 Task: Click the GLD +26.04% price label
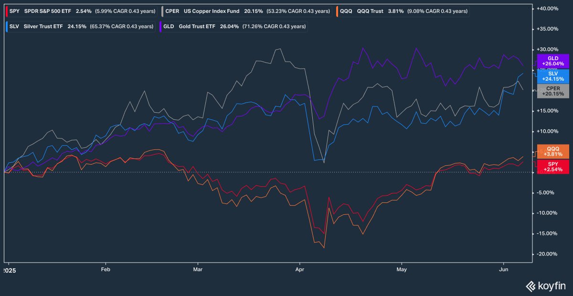pyautogui.click(x=553, y=61)
